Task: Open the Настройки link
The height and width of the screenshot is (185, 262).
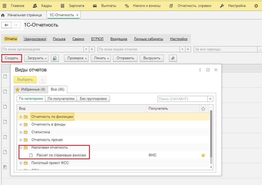Action: [179, 39]
